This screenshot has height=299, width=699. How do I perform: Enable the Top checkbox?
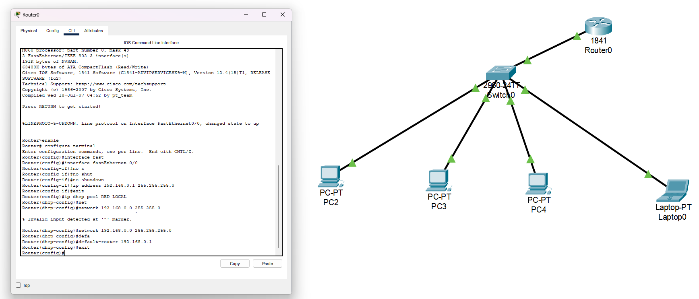pos(18,285)
